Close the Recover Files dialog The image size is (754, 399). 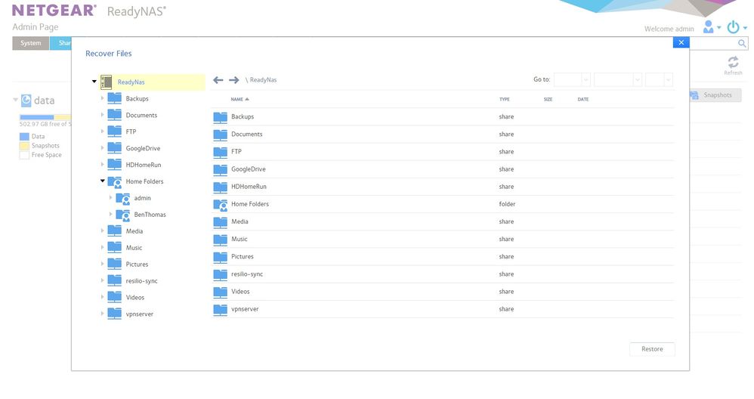point(681,43)
